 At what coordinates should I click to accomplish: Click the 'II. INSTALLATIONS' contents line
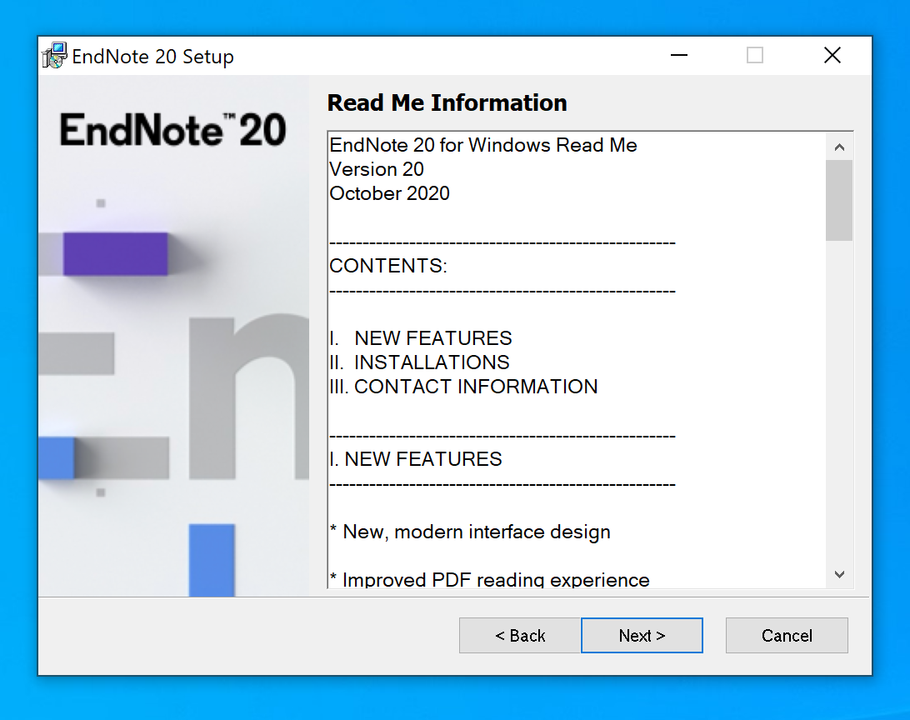coord(419,362)
